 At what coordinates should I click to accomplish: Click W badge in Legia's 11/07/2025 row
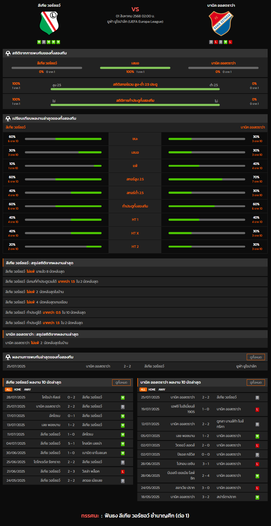click(x=123, y=435)
